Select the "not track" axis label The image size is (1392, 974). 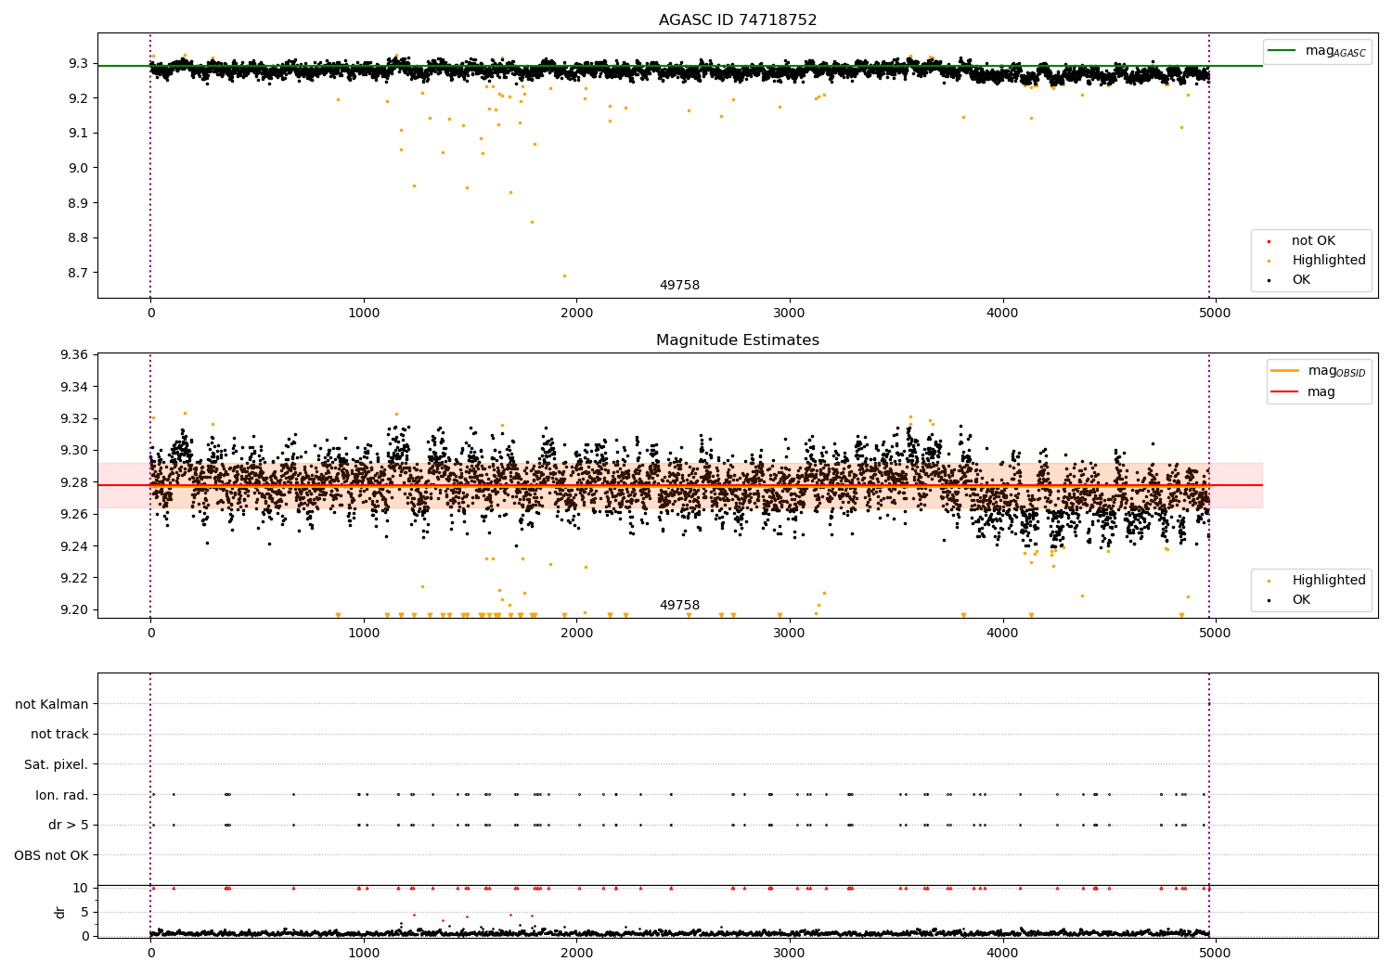click(59, 734)
